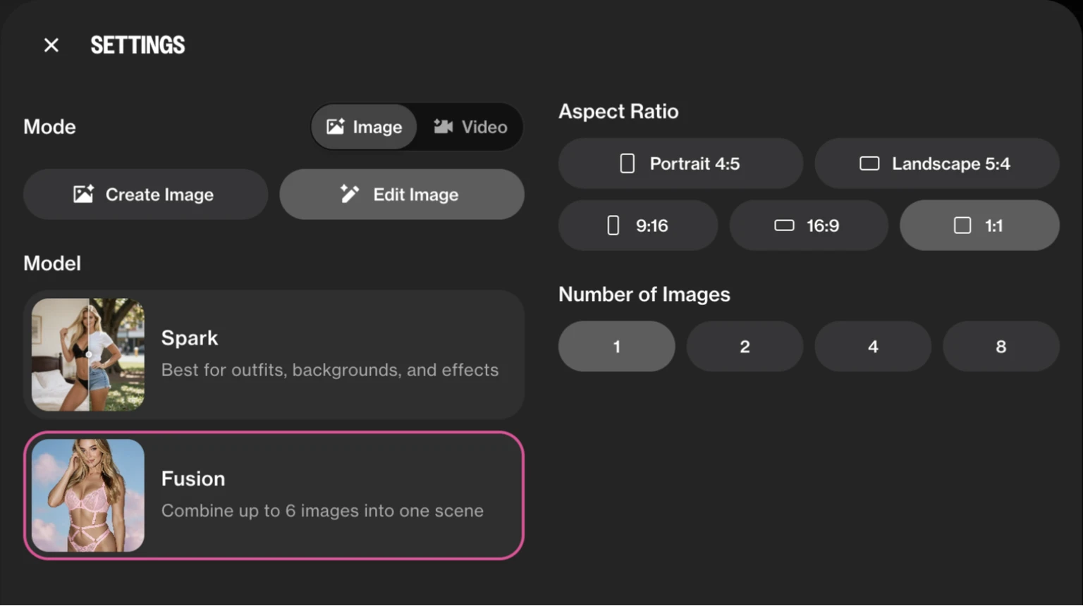Click 'Combine up to 6 images' description
Viewport: 1083px width, 606px height.
click(x=322, y=511)
